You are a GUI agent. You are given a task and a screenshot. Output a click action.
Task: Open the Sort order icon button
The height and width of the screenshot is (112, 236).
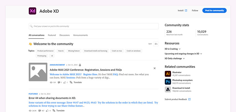click(x=156, y=44)
